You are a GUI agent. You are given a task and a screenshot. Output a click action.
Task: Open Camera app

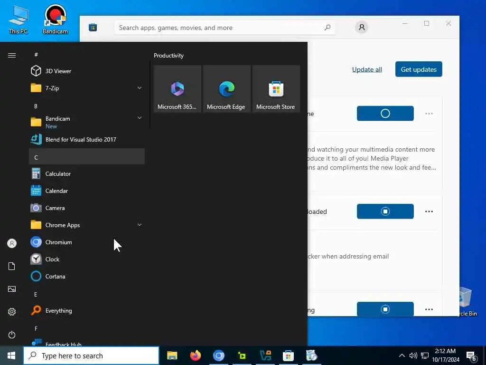pyautogui.click(x=87, y=208)
